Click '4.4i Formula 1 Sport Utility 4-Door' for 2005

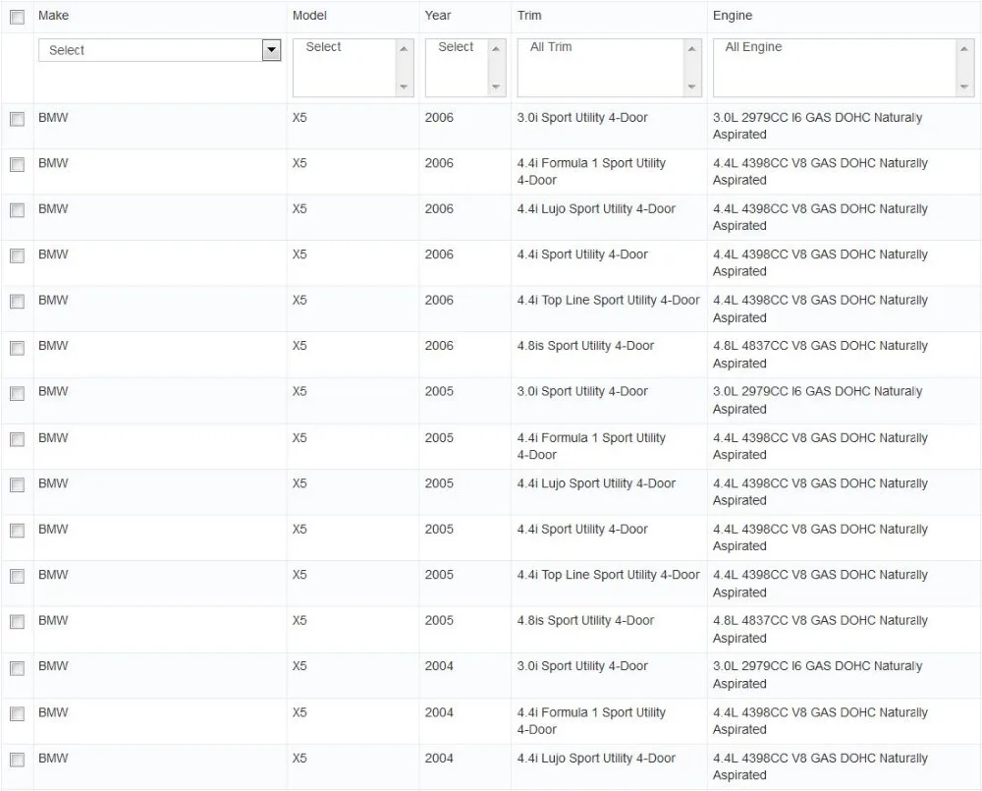click(591, 446)
